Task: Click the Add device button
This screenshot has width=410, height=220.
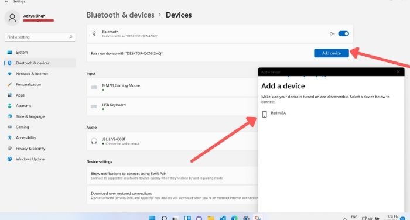Action: (x=332, y=53)
